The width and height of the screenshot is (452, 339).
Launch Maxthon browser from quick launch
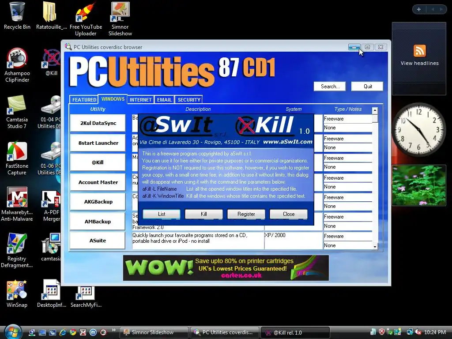[93, 332]
